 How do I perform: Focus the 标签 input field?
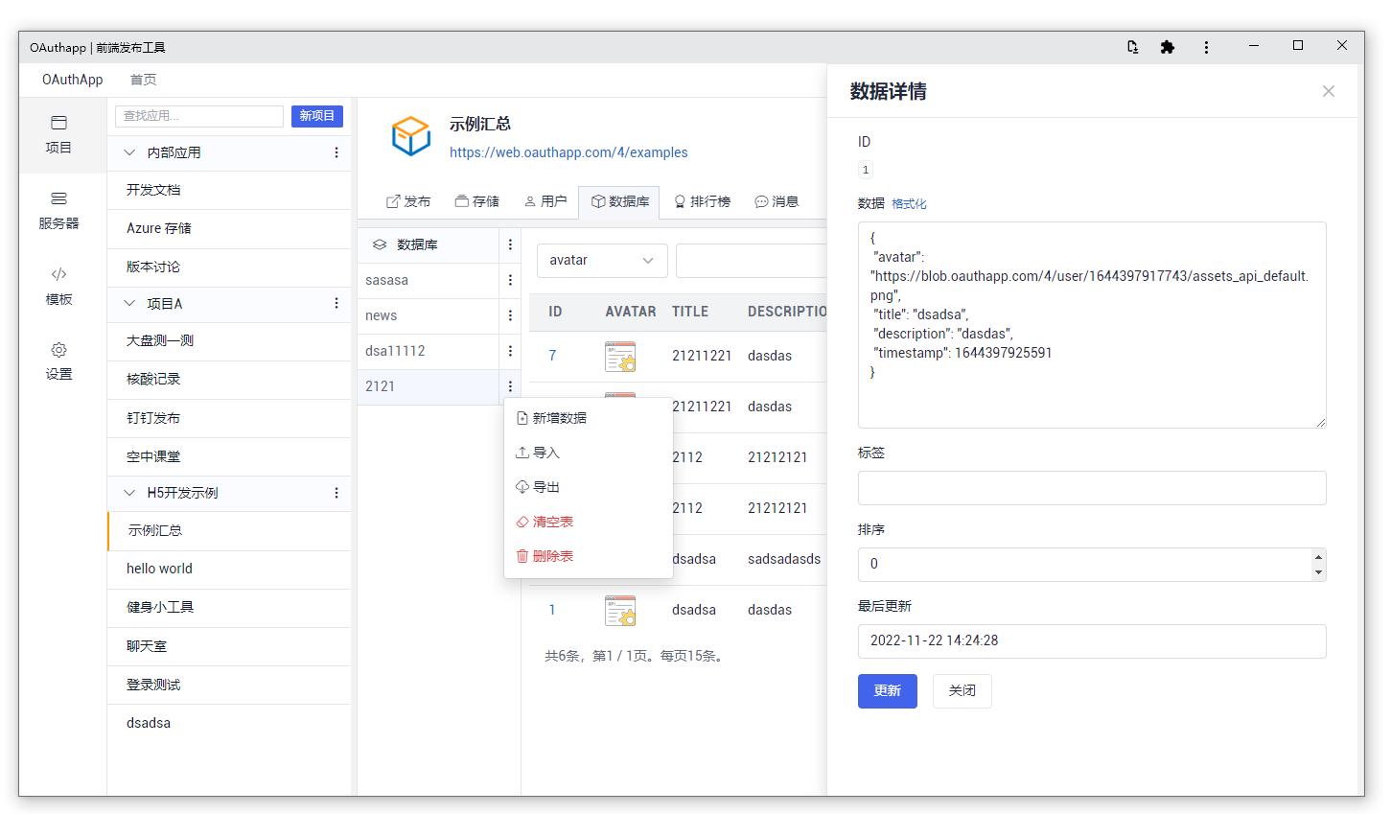[x=1092, y=488]
